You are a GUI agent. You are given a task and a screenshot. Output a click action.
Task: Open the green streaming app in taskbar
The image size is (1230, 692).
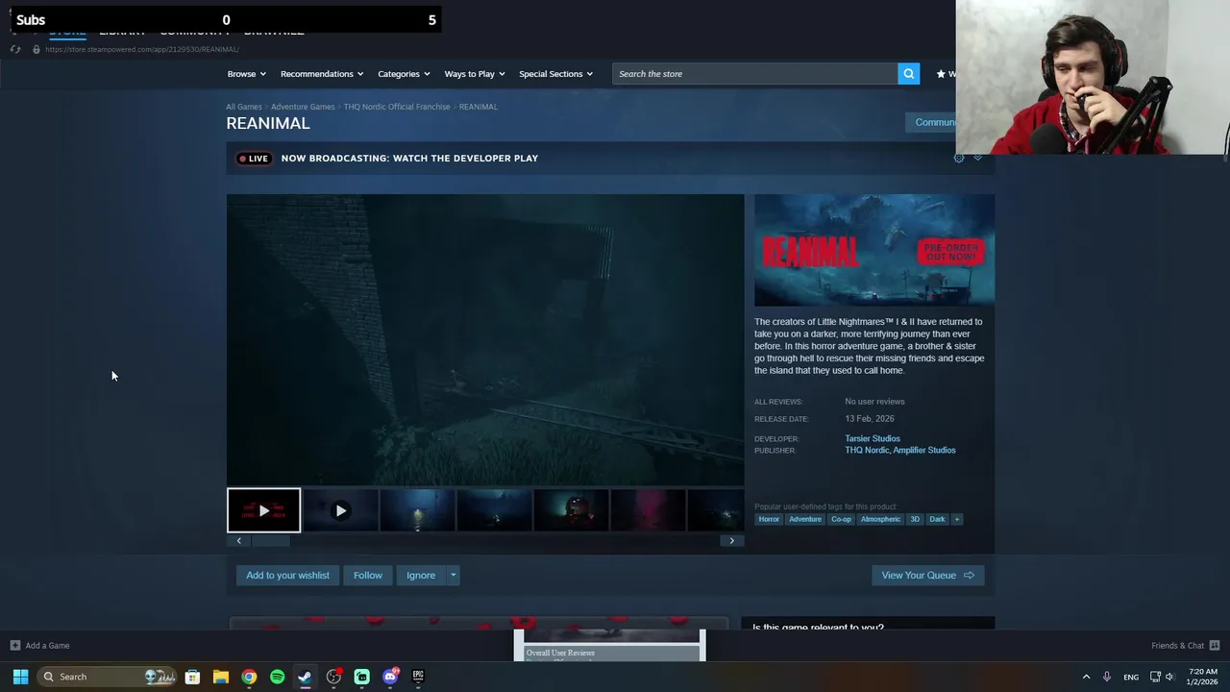[x=361, y=677]
